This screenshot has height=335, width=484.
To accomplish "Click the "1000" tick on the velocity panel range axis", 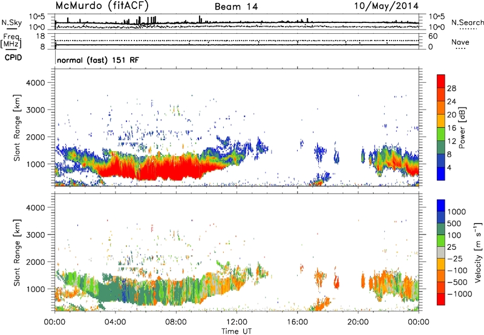I will [35, 289].
